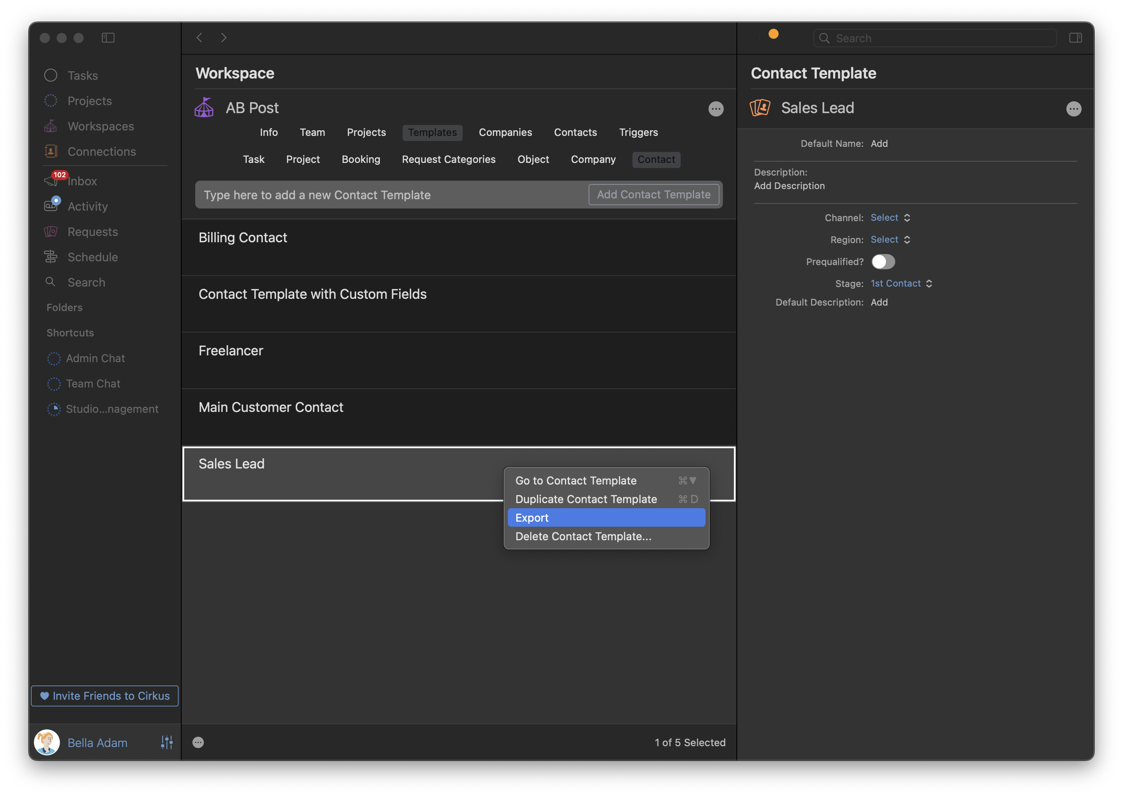This screenshot has width=1123, height=796.
Task: Toggle the left sidebar icon
Action: tap(108, 38)
